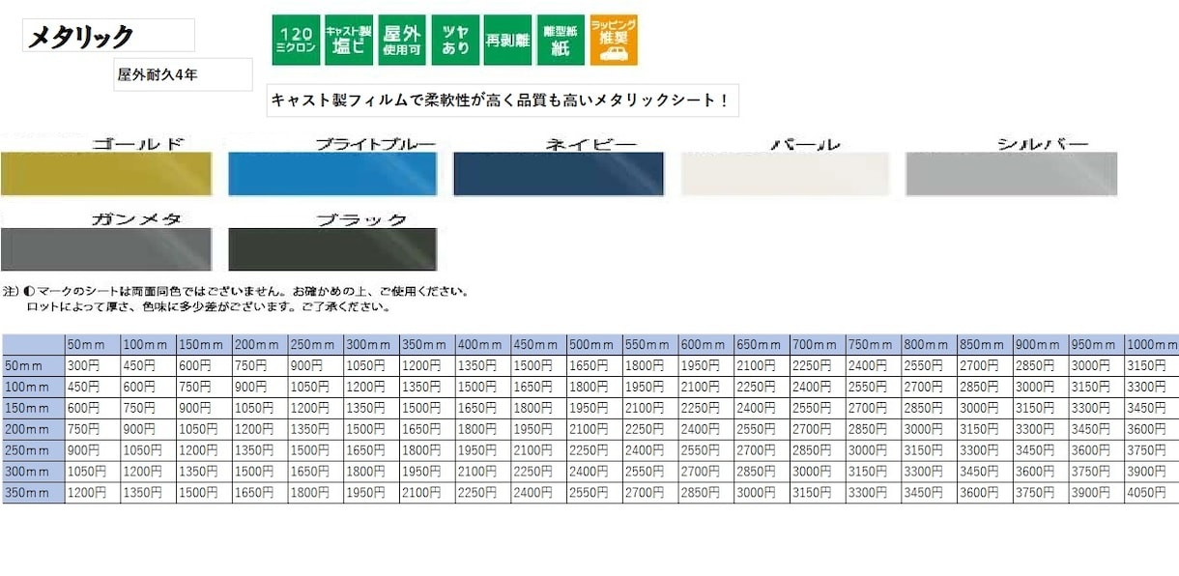This screenshot has height=576, width=1179.
Task: Click 3900円 in the 300mm row
Action: pos(1152,472)
